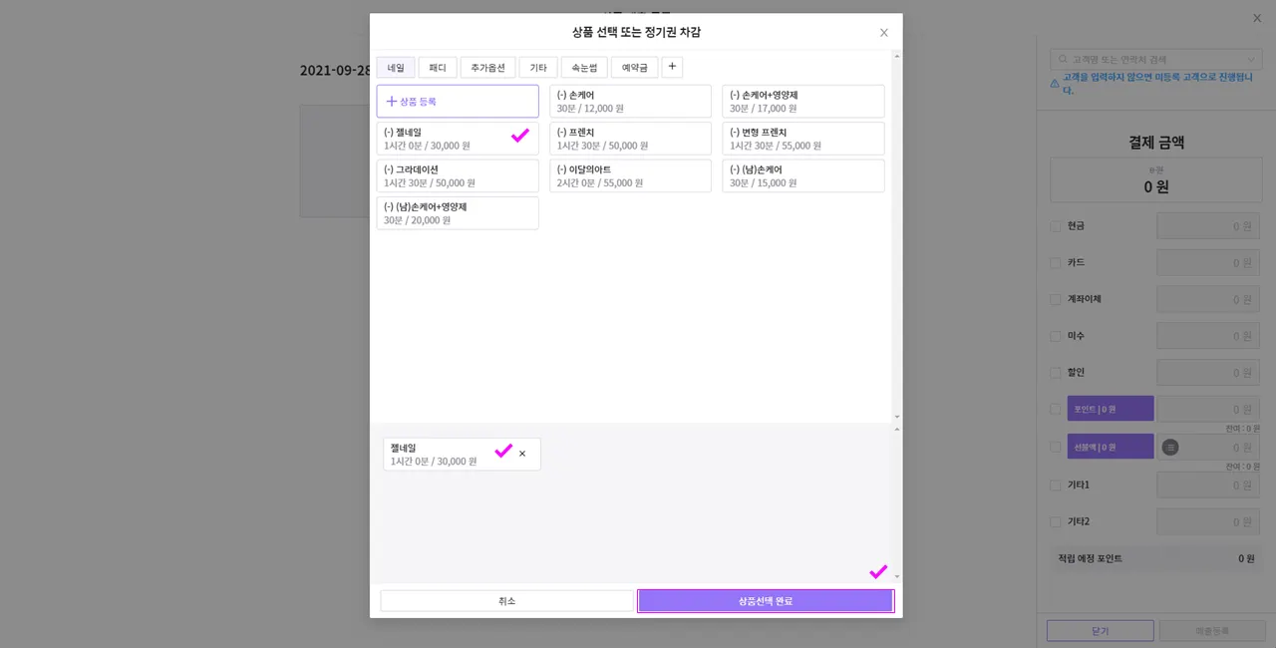Click the plus icon in 상품 등록
This screenshot has height=648, width=1276.
point(391,102)
